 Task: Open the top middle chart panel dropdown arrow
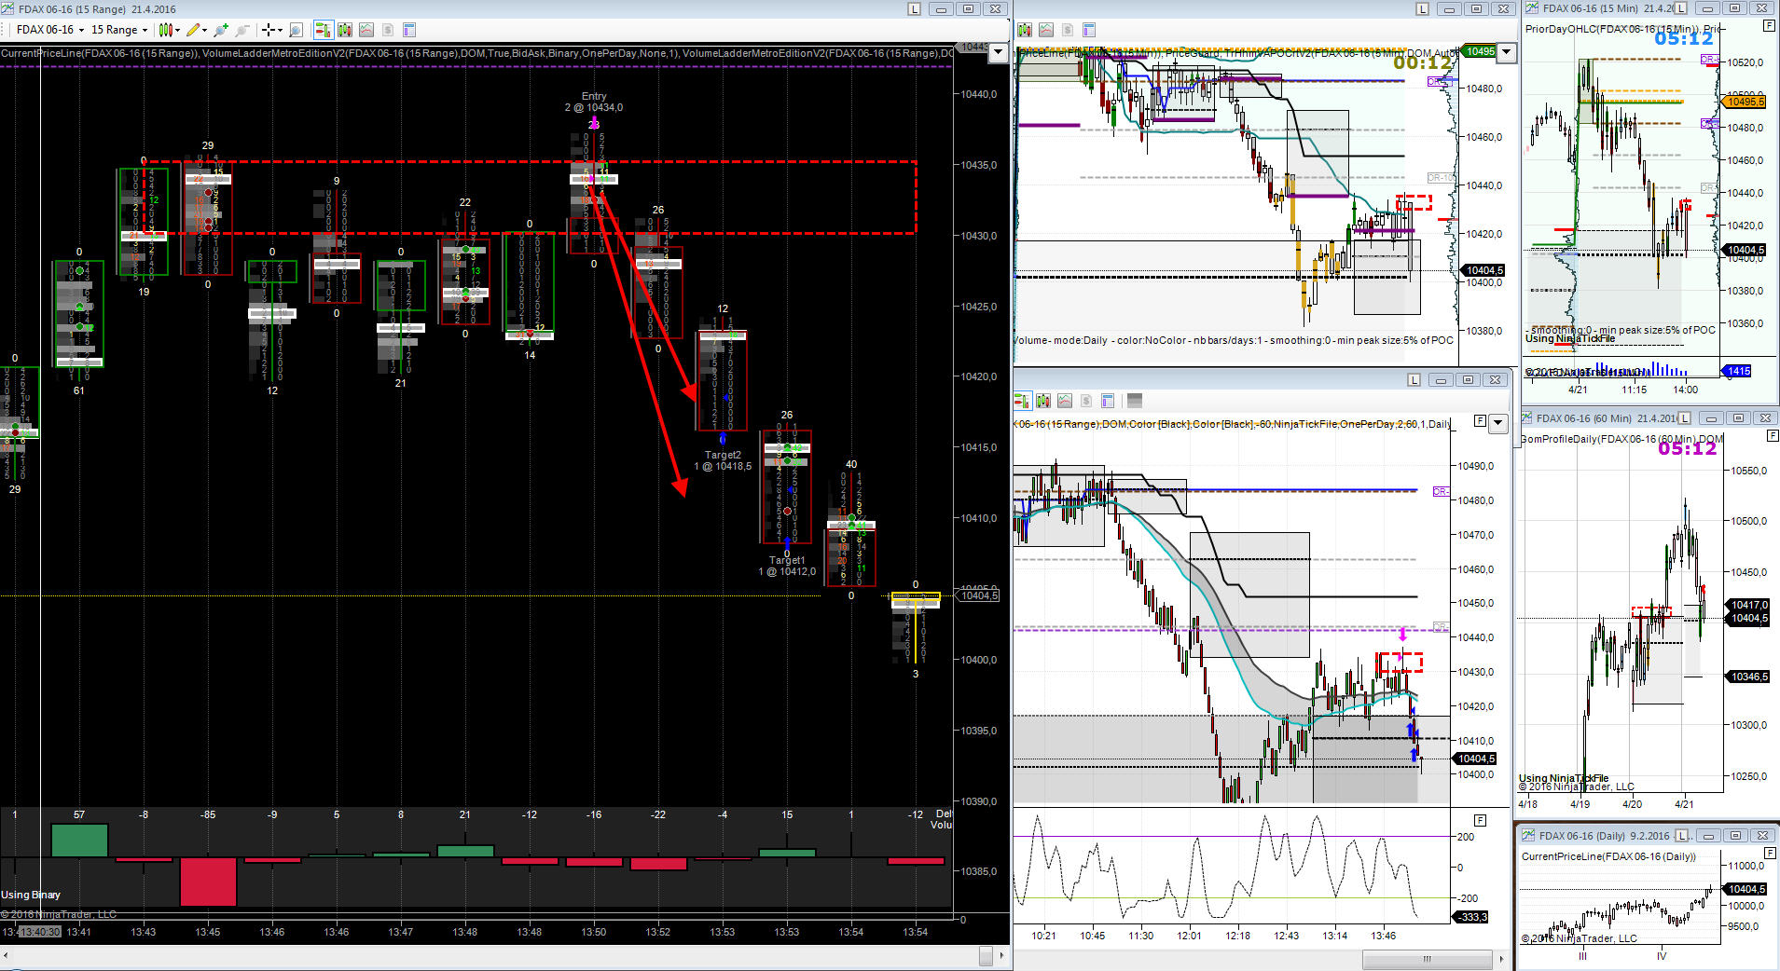(1506, 52)
